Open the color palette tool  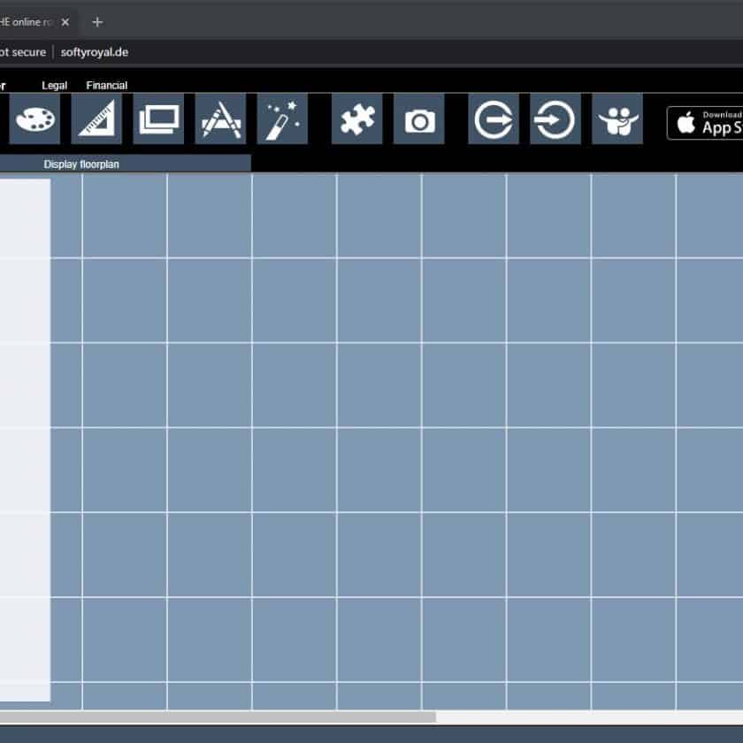tap(33, 119)
